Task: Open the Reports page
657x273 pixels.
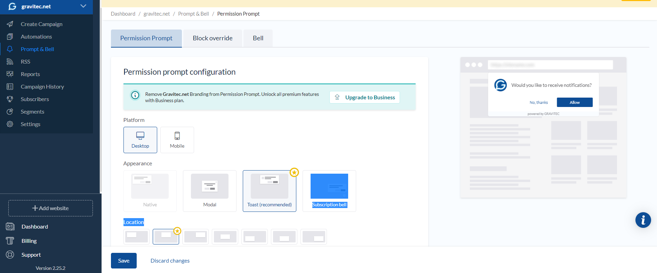Action: tap(30, 74)
